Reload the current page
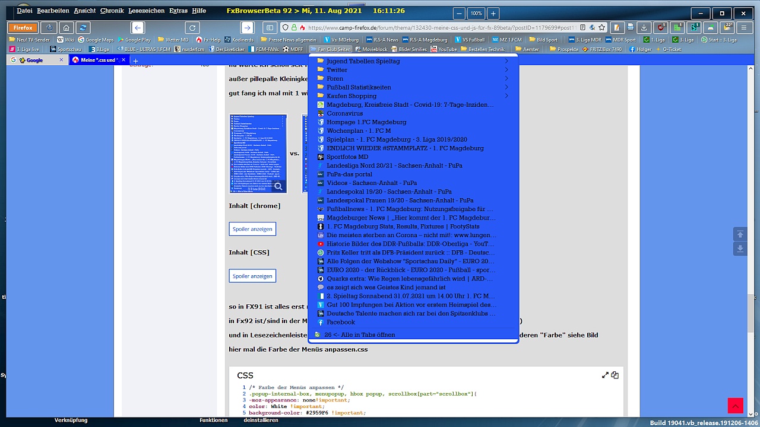 pyautogui.click(x=192, y=28)
